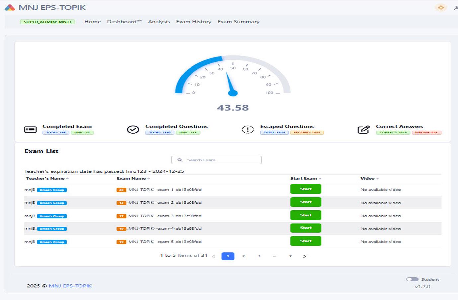Image resolution: width=458 pixels, height=300 pixels.
Task: Click the MNJ EPS-TOPIK logo icon
Action: (x=10, y=7)
